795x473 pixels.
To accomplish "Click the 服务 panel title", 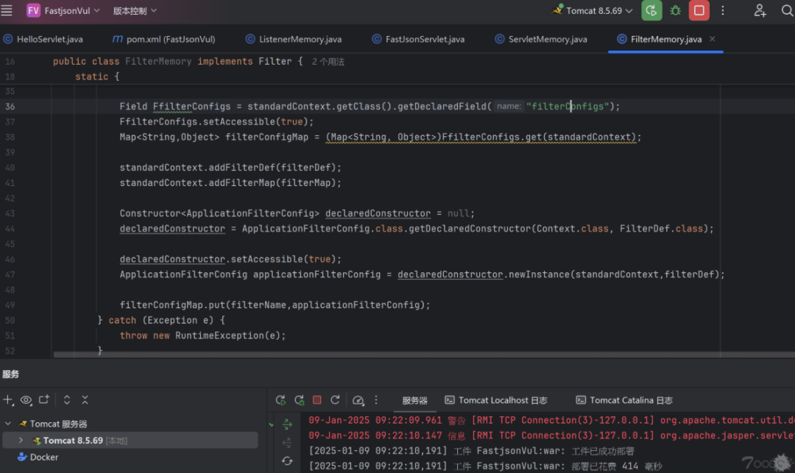I will point(10,374).
